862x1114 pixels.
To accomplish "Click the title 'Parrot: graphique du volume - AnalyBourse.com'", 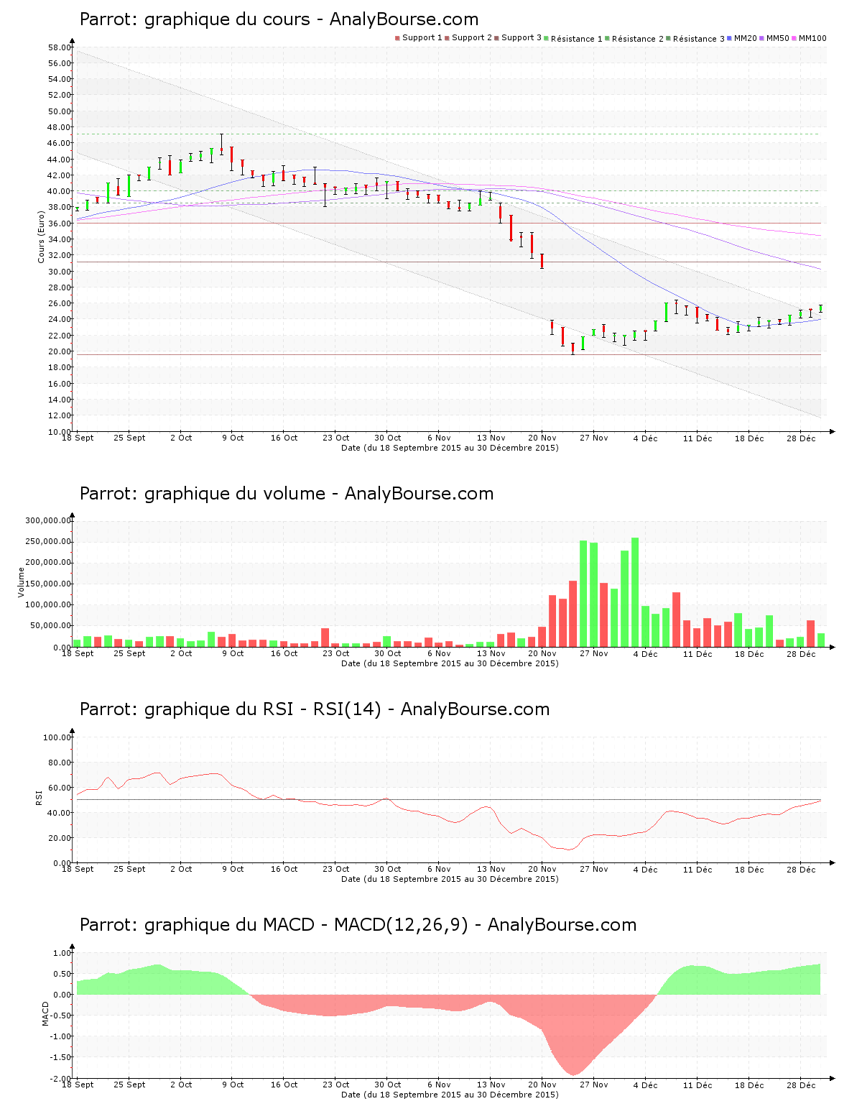I will 287,494.
